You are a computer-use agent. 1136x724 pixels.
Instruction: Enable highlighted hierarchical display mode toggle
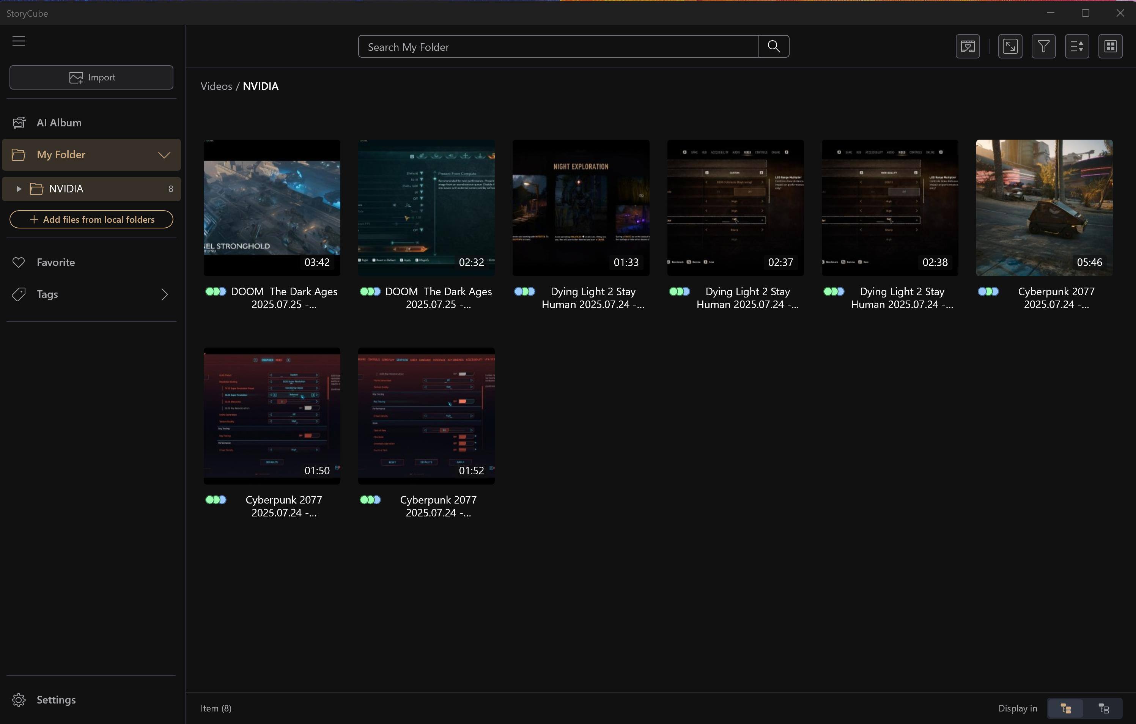(x=1066, y=708)
